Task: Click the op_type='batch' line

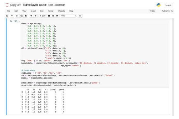Action: pyautogui.click(x=71, y=66)
